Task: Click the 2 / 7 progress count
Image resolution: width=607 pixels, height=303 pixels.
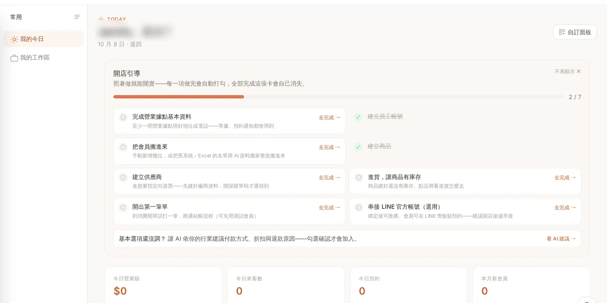Action: (575, 97)
